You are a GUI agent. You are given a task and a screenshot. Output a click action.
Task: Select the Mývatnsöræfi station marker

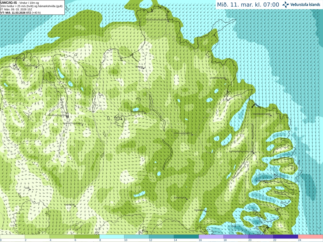[145, 113]
